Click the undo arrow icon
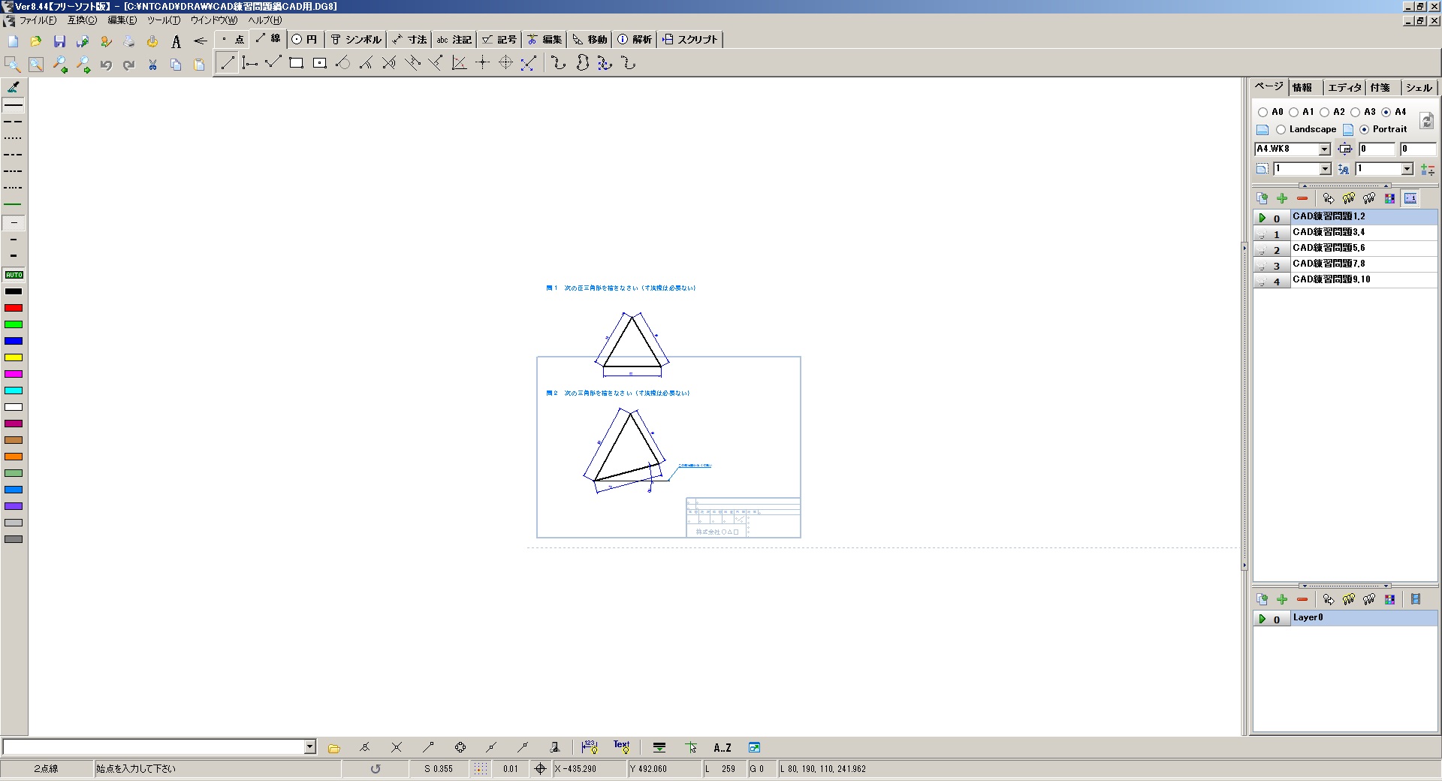This screenshot has height=781, width=1442. 106,65
